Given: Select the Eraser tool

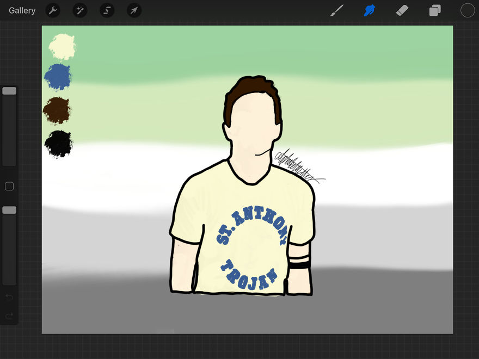Looking at the screenshot, I should pyautogui.click(x=402, y=10).
